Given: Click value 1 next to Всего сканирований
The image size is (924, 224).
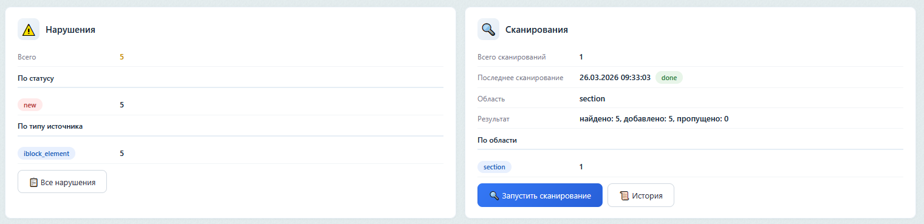Looking at the screenshot, I should point(581,57).
